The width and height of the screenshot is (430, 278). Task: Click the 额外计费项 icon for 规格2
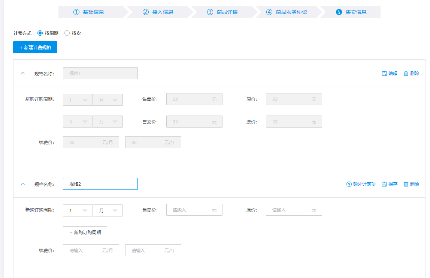[x=349, y=184]
